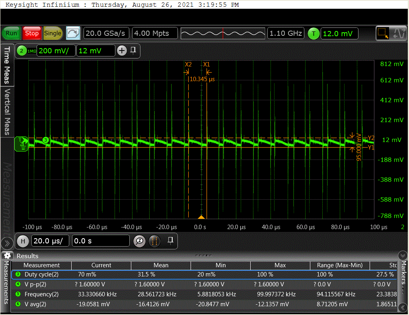
Task: Toggle the horizontal zoom magnifier icon
Action: (x=139, y=241)
